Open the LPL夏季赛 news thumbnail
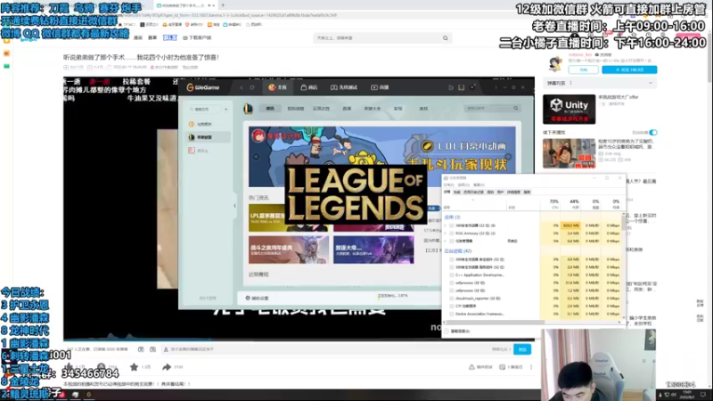 point(288,217)
